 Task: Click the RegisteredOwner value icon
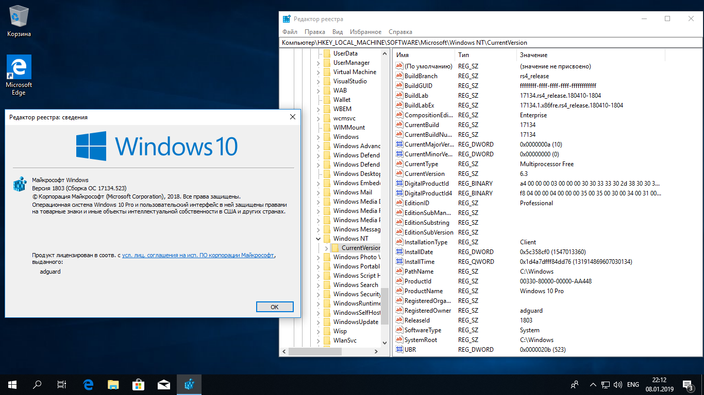coord(399,310)
